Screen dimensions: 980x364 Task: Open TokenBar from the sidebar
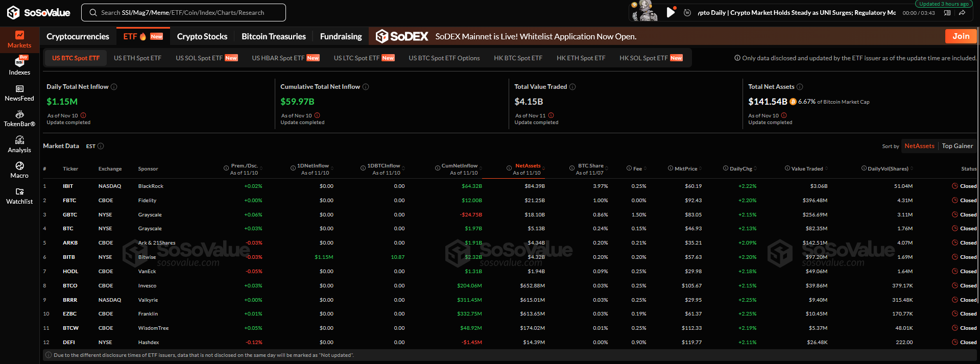point(19,118)
